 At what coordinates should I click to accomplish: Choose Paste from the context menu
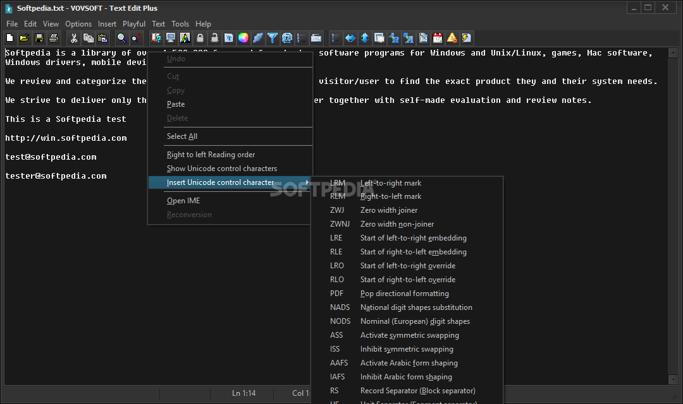pos(230,104)
